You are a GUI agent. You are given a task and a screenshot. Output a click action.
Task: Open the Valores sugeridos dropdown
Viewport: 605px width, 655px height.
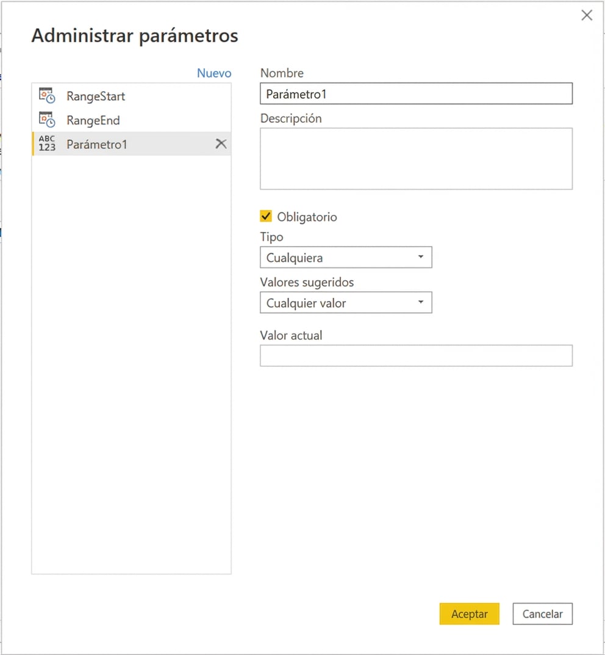[x=346, y=302]
